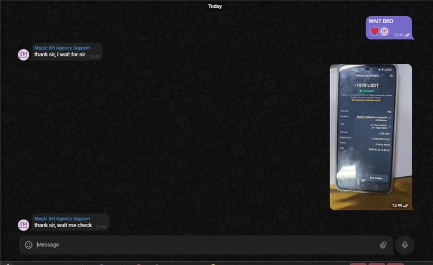Select the 'thank sir, i wait for sir' message

click(x=60, y=55)
